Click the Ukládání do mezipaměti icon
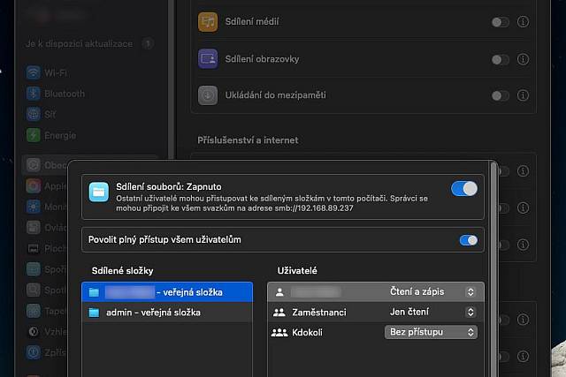 [208, 94]
